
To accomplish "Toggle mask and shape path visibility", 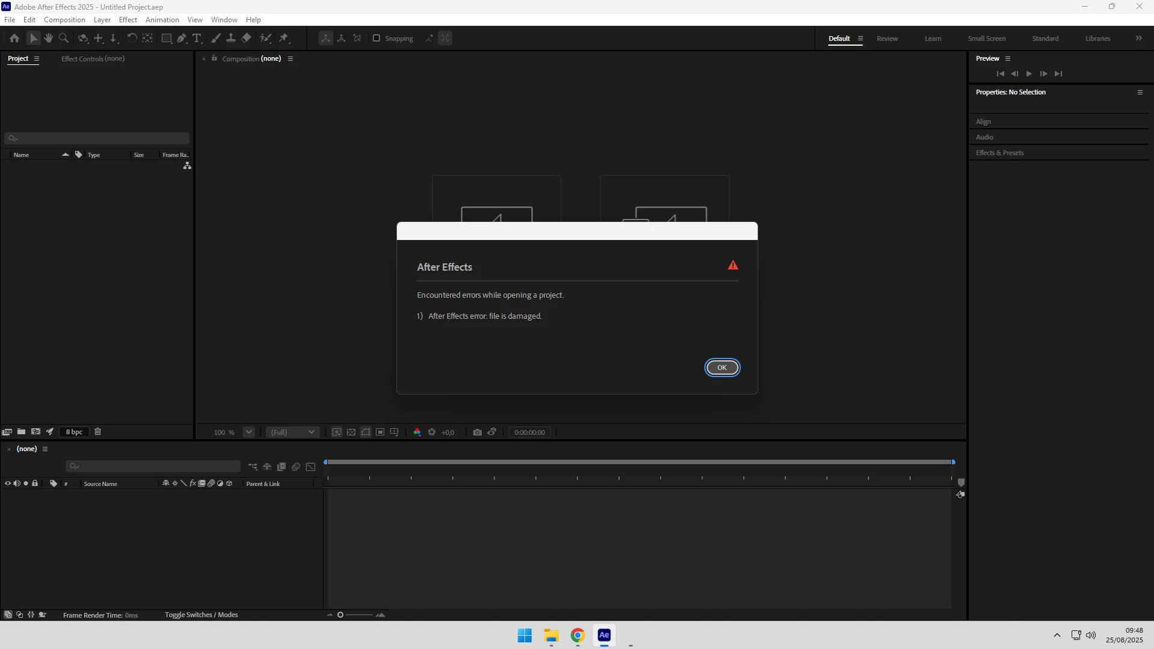I will [x=366, y=432].
